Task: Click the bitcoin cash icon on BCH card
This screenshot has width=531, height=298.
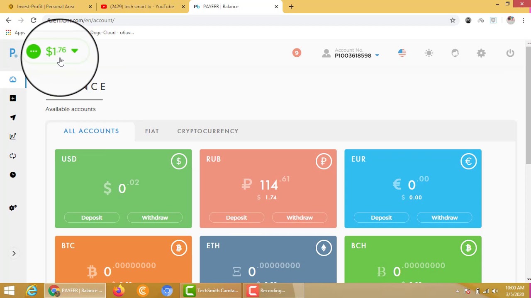Action: (x=468, y=248)
